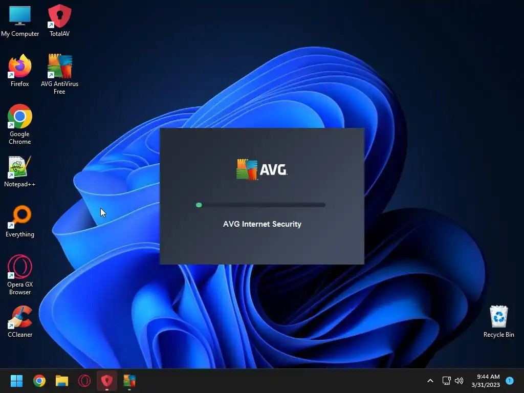Open the My Computer desktop icon
The height and width of the screenshot is (393, 524).
20,20
